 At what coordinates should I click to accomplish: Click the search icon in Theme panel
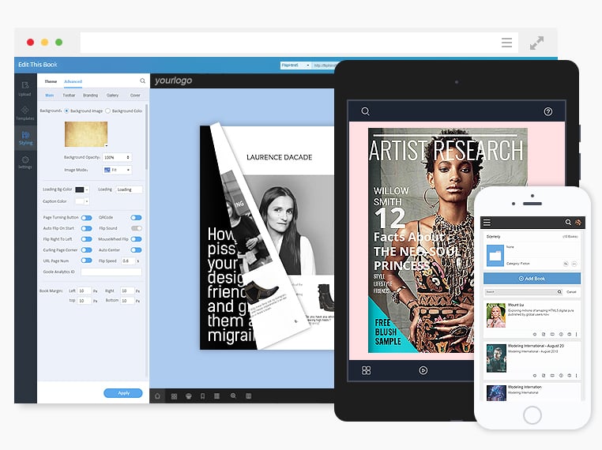142,81
